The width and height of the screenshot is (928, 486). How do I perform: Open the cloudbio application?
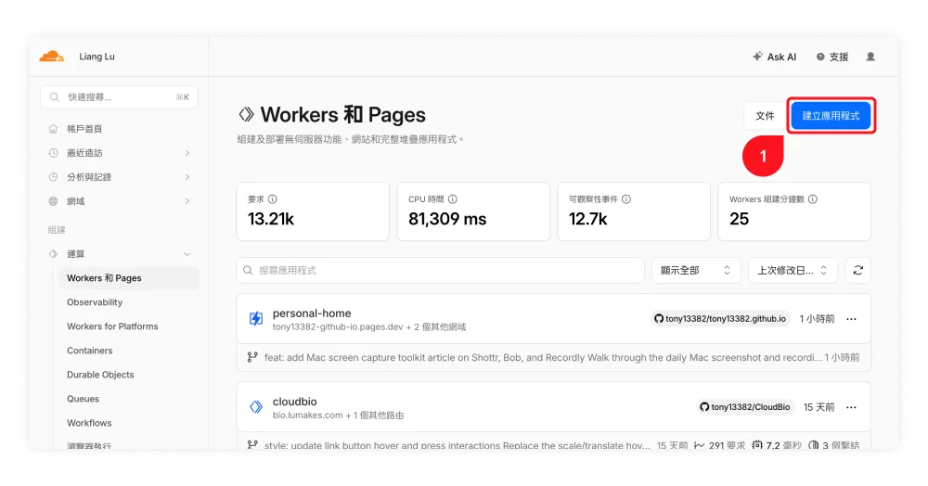[295, 402]
